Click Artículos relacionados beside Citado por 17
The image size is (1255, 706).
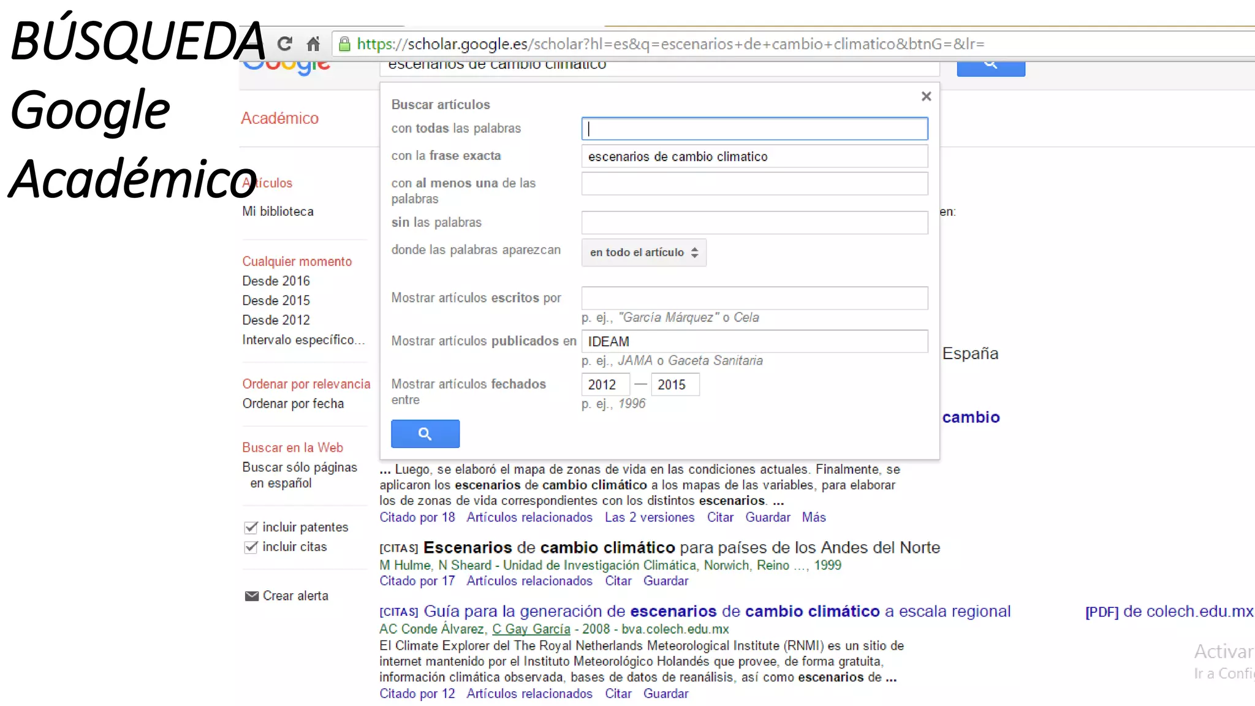[x=529, y=581]
